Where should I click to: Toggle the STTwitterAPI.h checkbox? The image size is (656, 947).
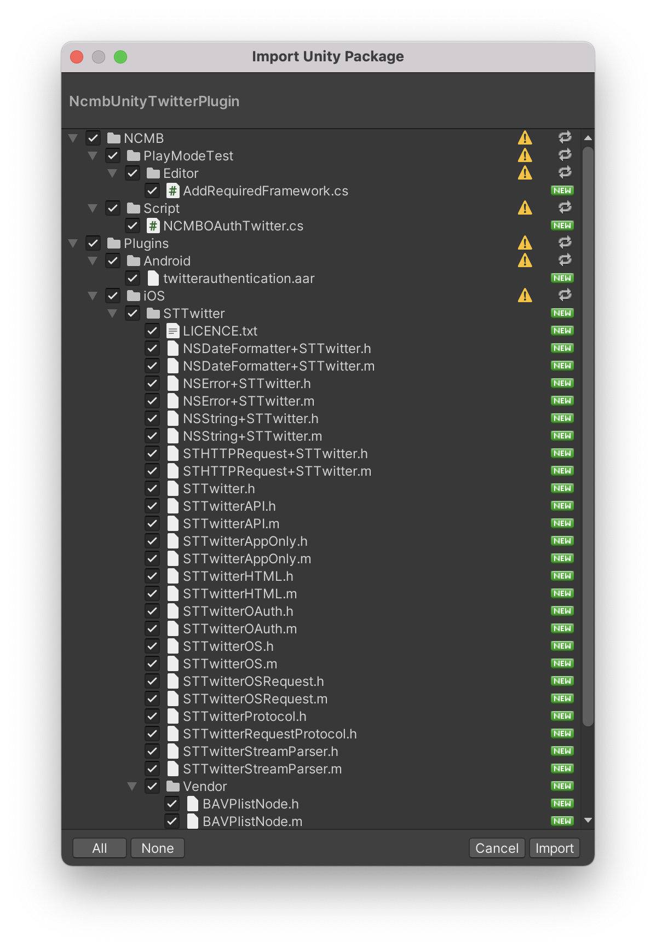pyautogui.click(x=152, y=506)
